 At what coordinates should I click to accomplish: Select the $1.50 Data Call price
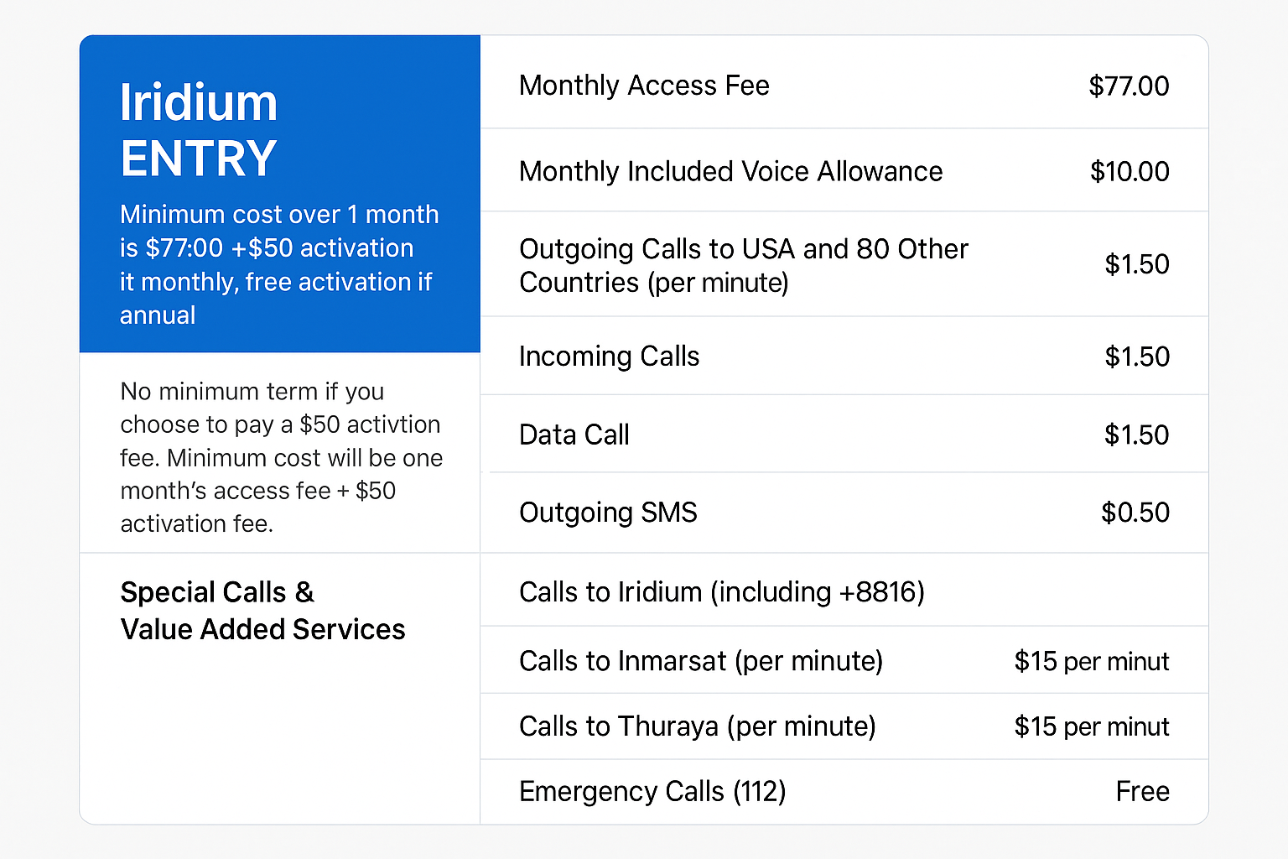(1136, 435)
